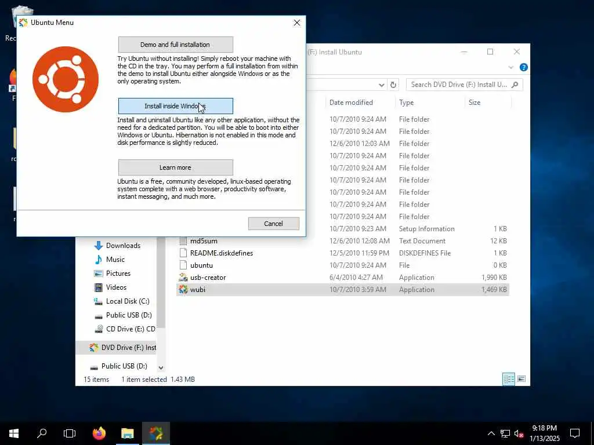Click the Videos film icon
594x445 pixels.
click(x=99, y=287)
